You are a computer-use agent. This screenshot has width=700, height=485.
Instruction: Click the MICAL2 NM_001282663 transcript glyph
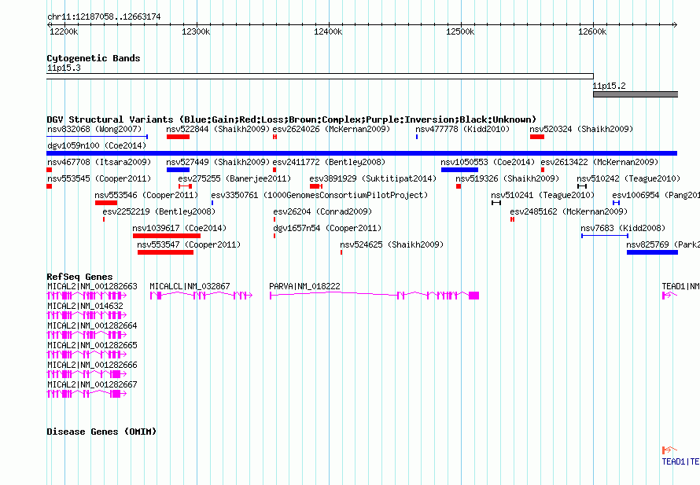[x=87, y=296]
